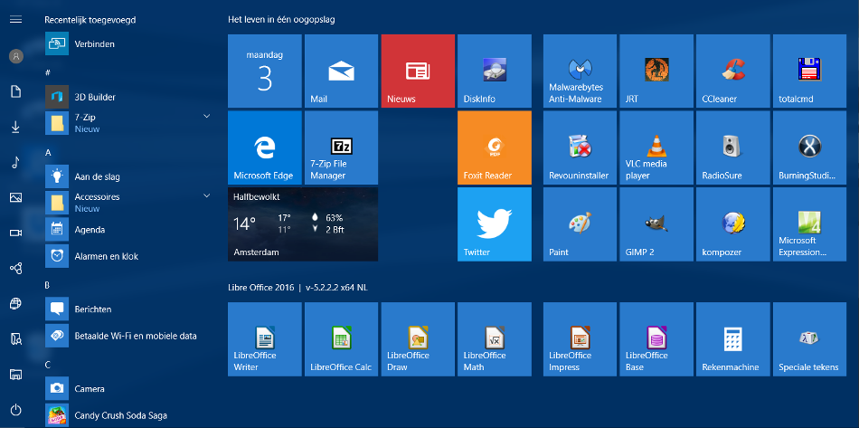Launch Foxit Reader orange tile

tap(495, 147)
